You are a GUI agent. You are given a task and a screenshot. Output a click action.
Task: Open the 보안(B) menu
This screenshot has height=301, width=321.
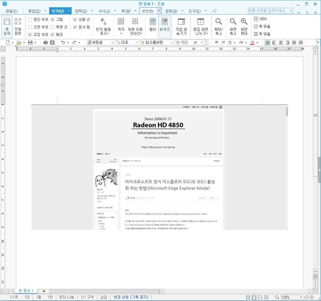[x=148, y=11]
